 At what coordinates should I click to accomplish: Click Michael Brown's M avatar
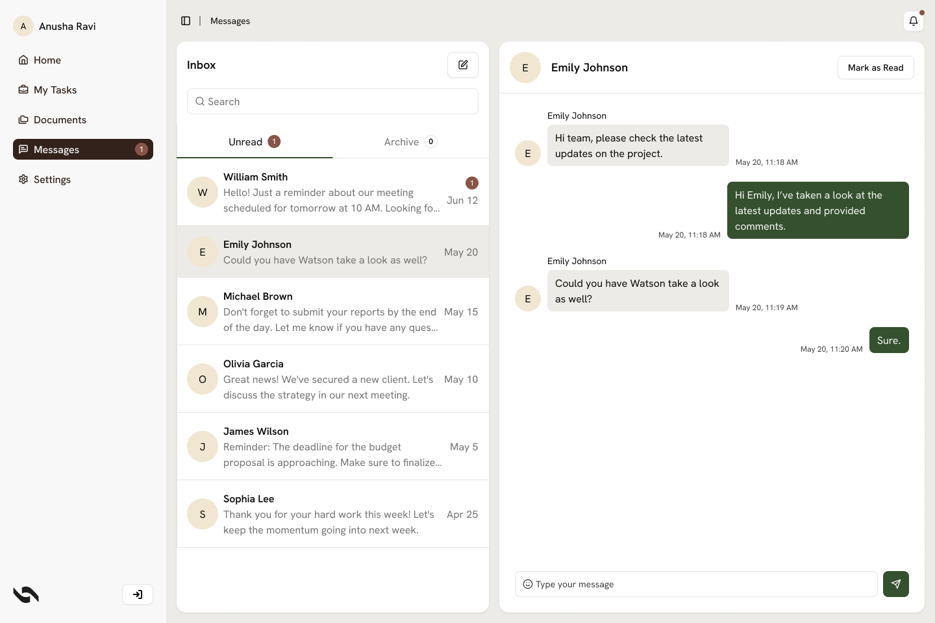click(x=203, y=311)
